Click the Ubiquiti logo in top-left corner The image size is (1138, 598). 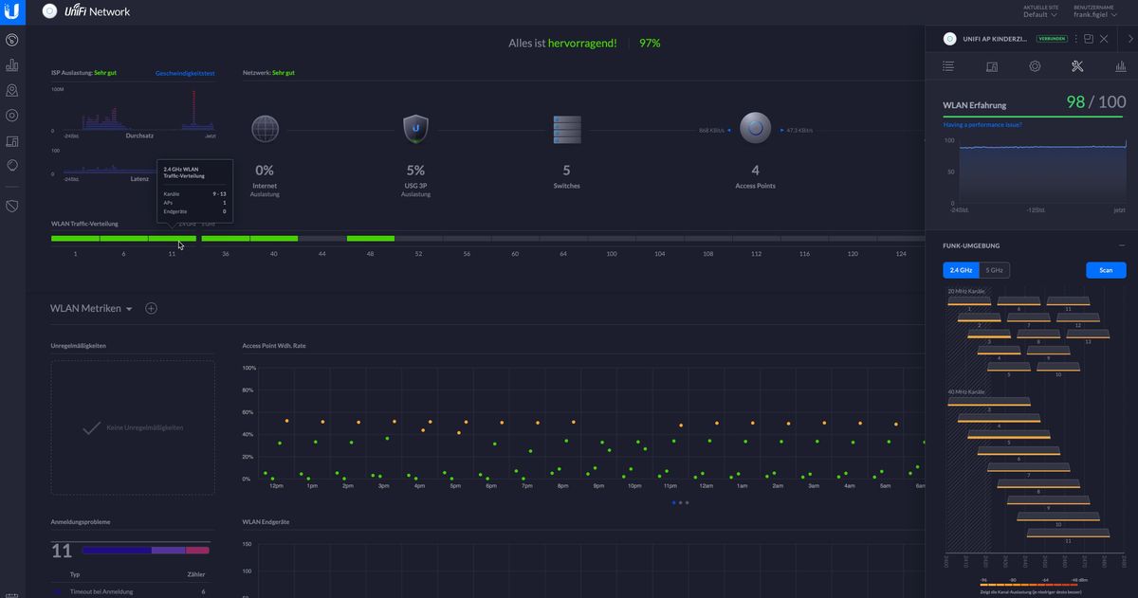[x=11, y=11]
